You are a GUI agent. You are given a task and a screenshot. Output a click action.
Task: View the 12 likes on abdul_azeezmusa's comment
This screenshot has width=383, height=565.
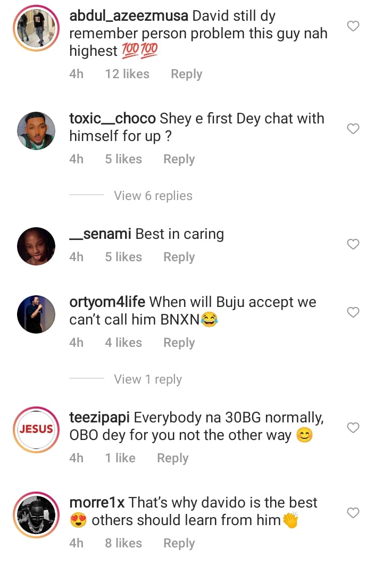(x=127, y=74)
